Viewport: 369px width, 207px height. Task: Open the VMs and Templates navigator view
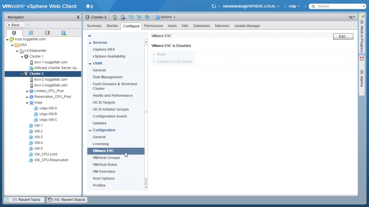pos(31,33)
